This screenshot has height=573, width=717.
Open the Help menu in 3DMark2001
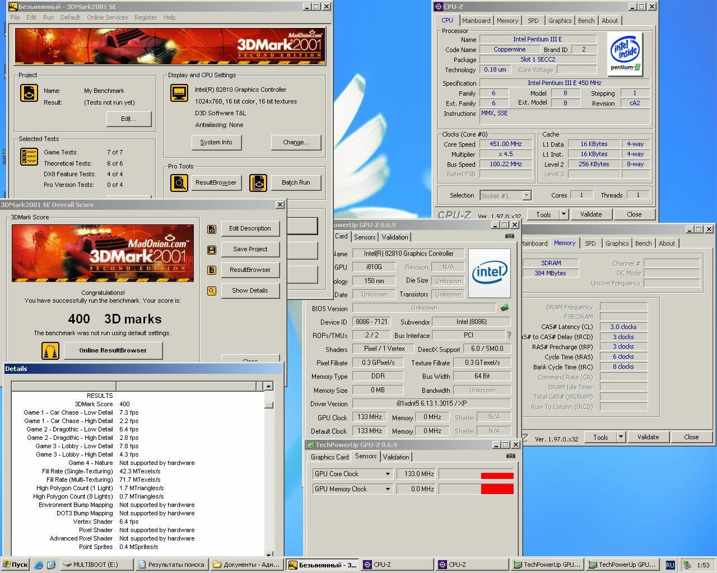click(170, 17)
